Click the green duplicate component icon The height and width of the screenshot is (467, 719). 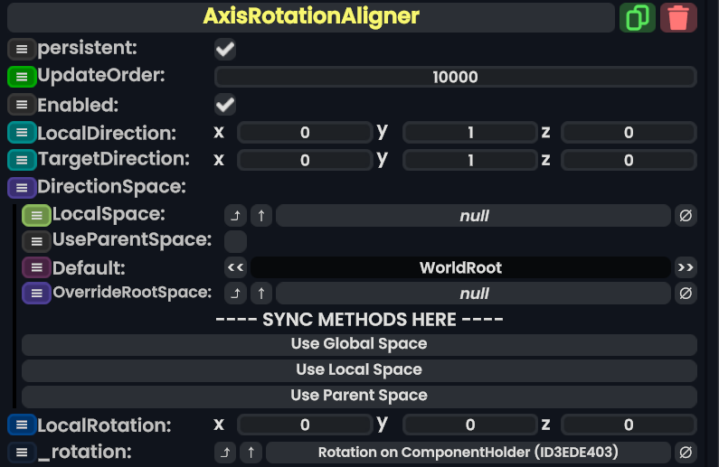pos(638,17)
